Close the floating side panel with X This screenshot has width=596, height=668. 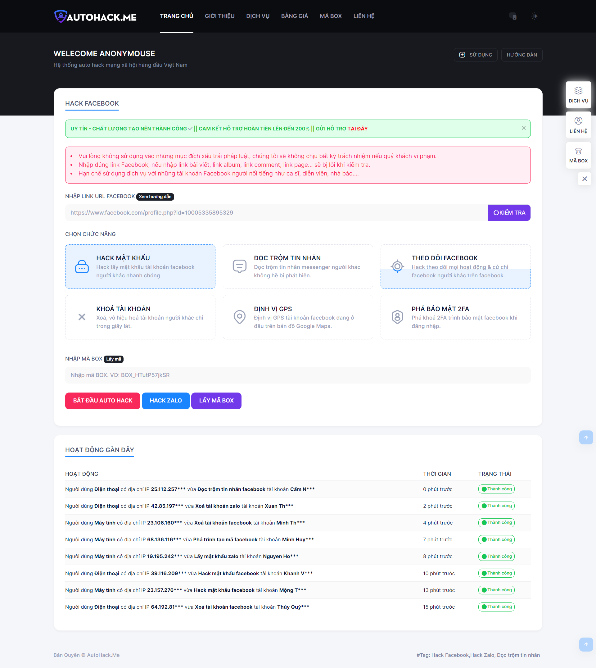[584, 179]
